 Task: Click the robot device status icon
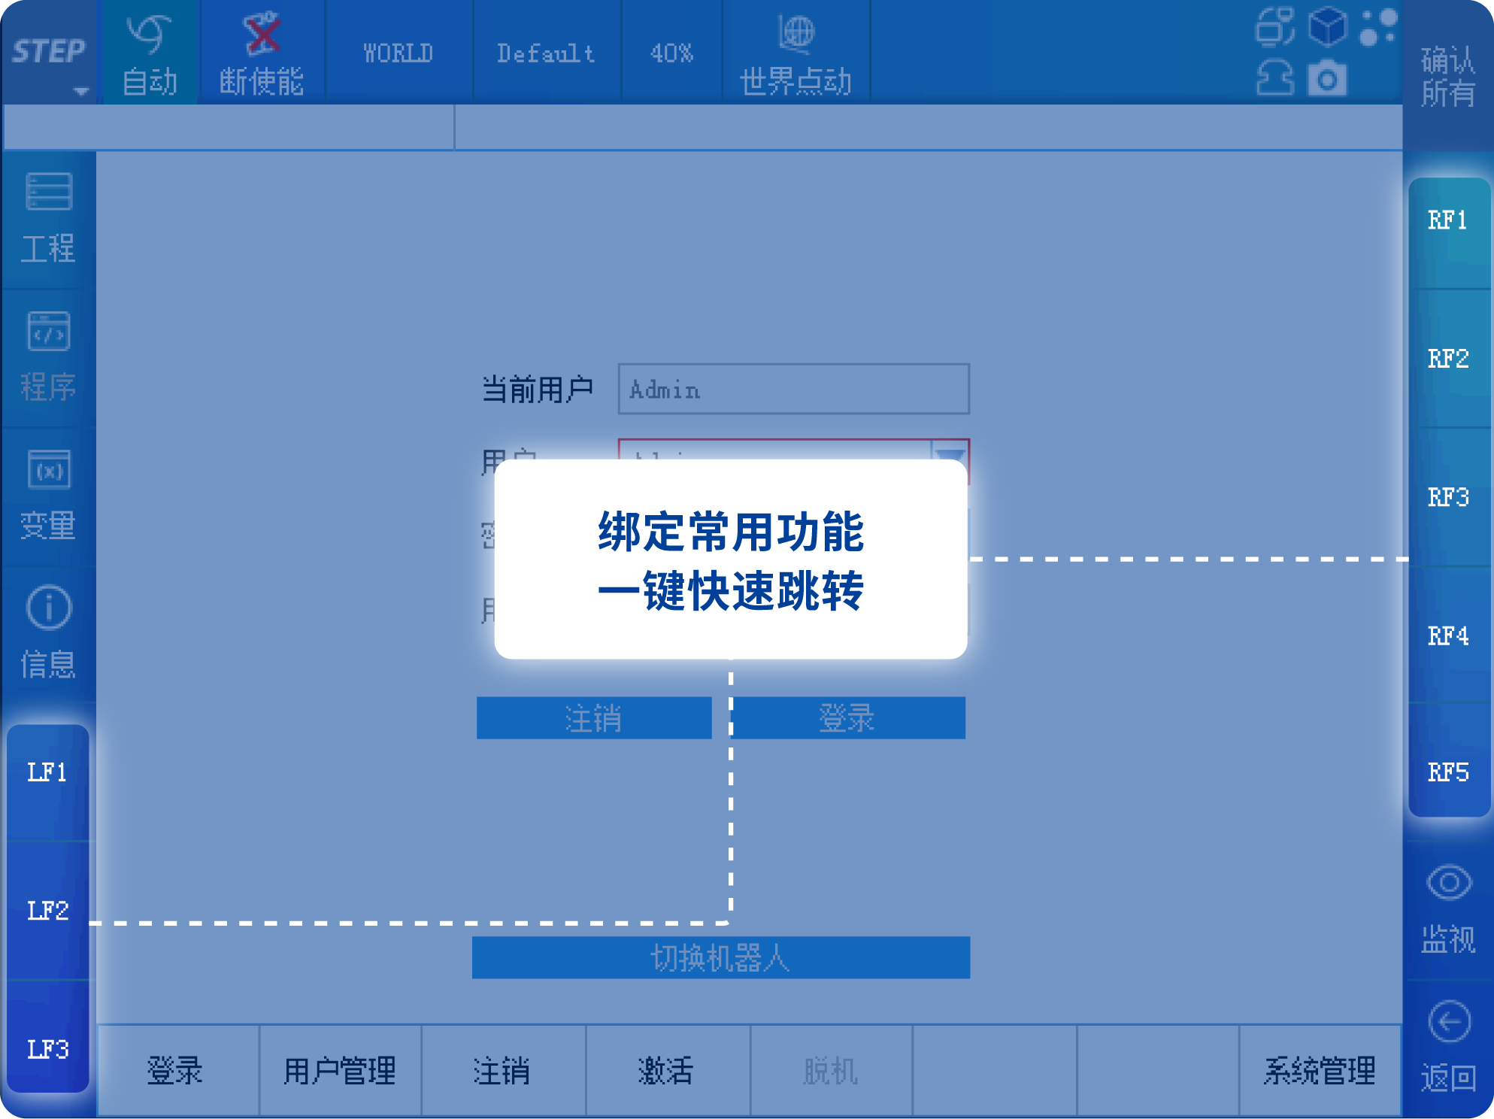click(1274, 27)
